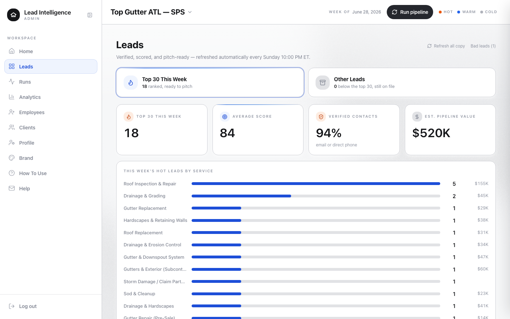Open How To Use question-mark icon
This screenshot has width=510, height=319.
pos(12,173)
